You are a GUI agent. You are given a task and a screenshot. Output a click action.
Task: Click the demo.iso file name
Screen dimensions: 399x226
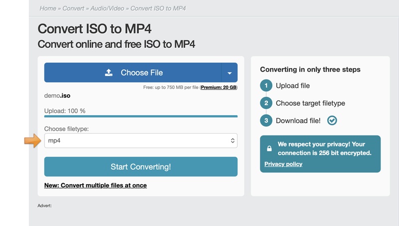click(57, 95)
